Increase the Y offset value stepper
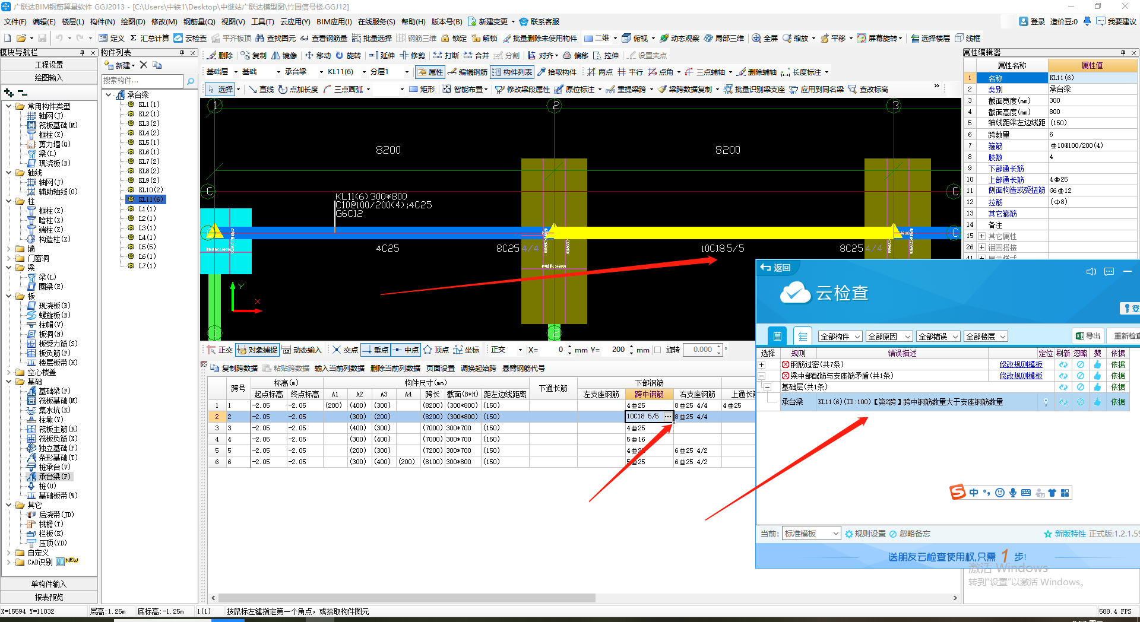The height and width of the screenshot is (622, 1140). pyautogui.click(x=631, y=347)
